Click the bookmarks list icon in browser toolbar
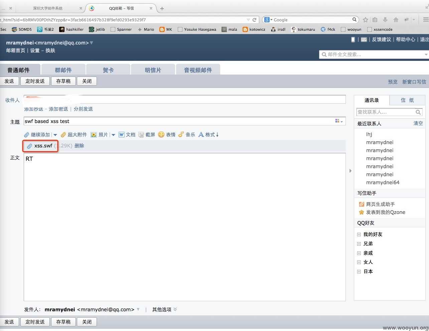429x331 pixels. [x=375, y=20]
